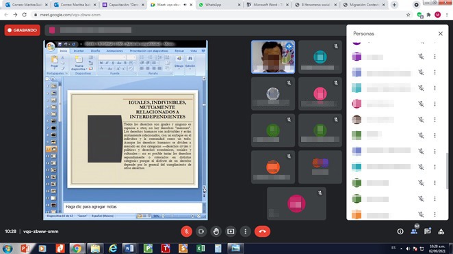Image resolution: width=453 pixels, height=254 pixels.
Task: Open the activities icon
Action: click(441, 231)
